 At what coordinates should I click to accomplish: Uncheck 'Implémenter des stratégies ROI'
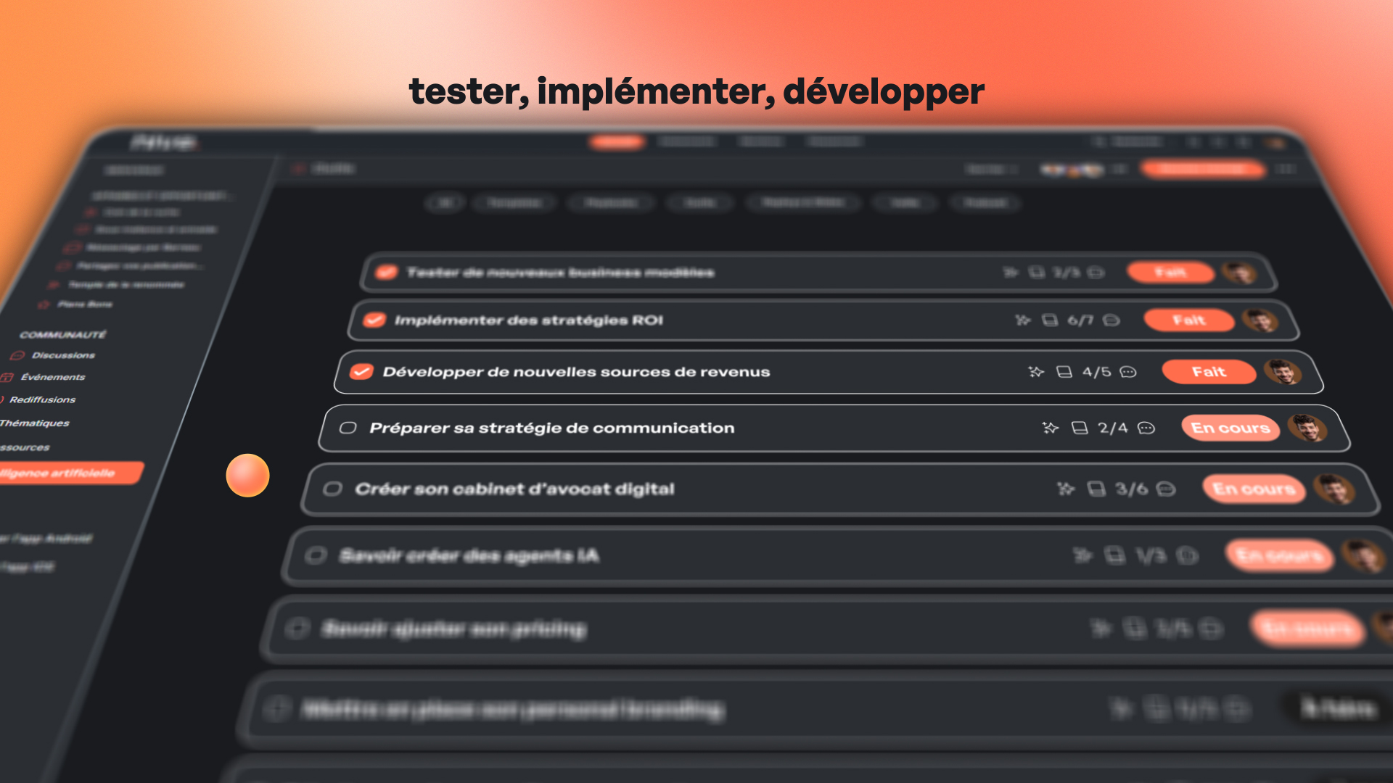pyautogui.click(x=374, y=320)
